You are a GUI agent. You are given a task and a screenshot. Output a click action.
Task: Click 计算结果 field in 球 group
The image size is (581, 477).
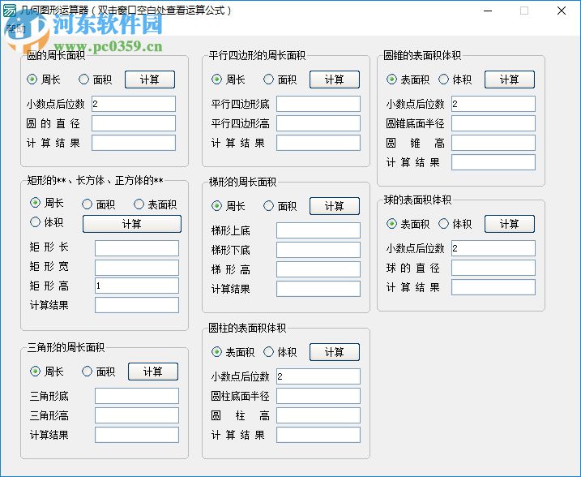[x=493, y=287]
